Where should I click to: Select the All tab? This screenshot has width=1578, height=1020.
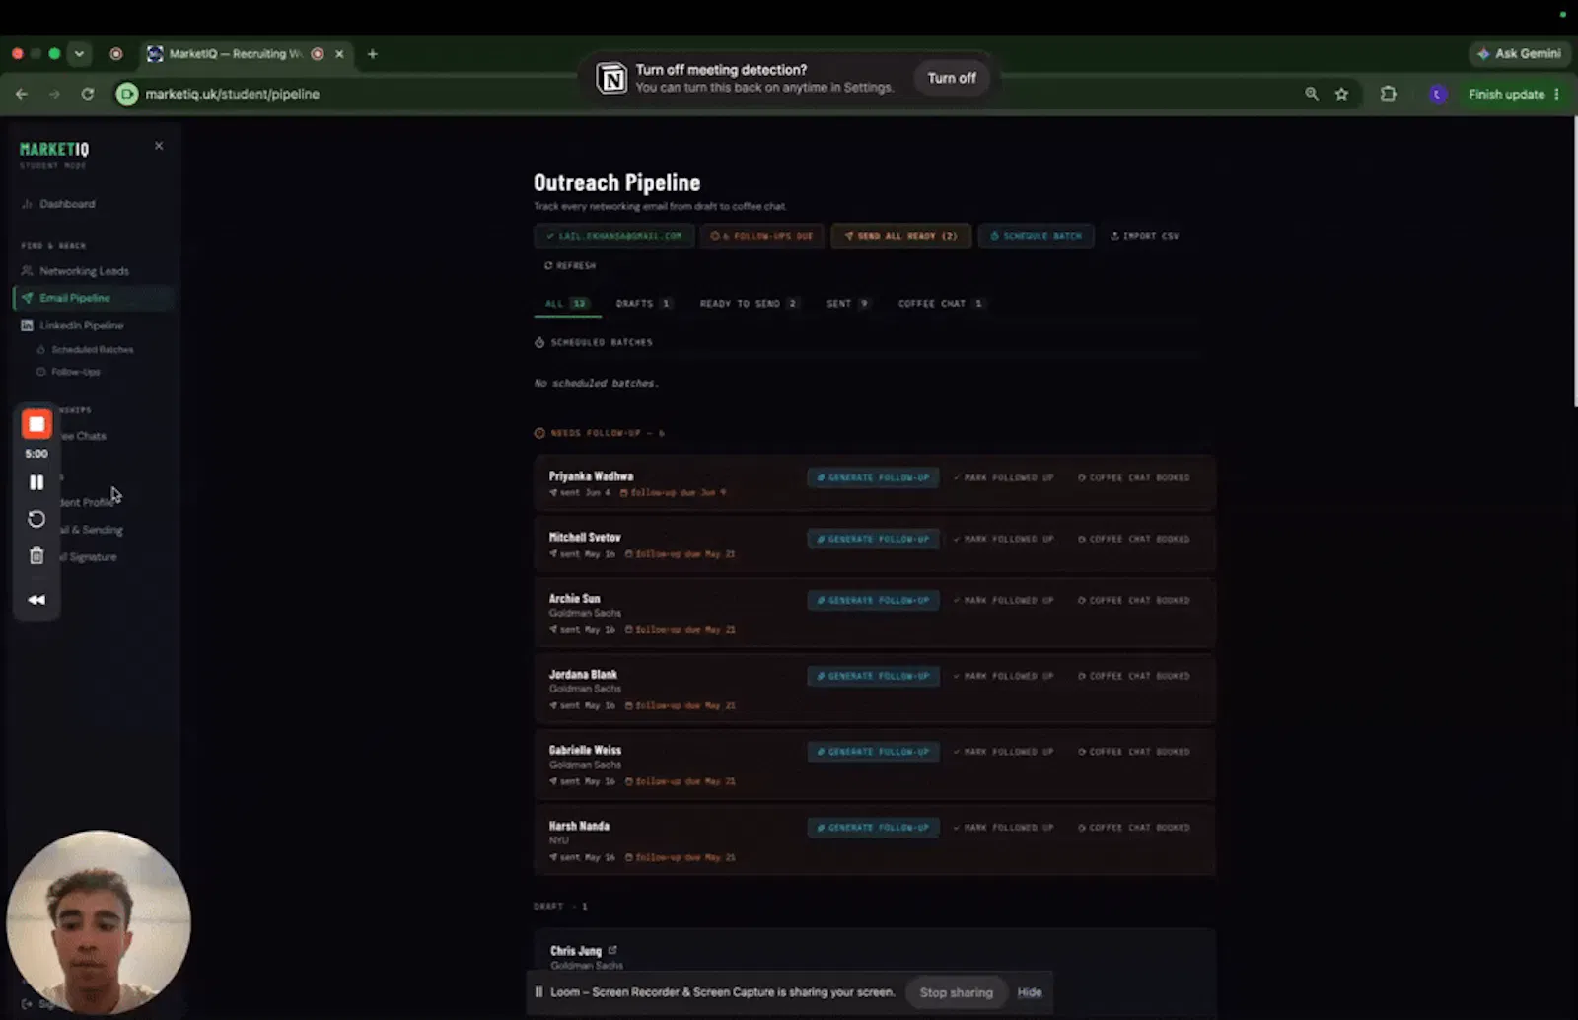pyautogui.click(x=567, y=304)
